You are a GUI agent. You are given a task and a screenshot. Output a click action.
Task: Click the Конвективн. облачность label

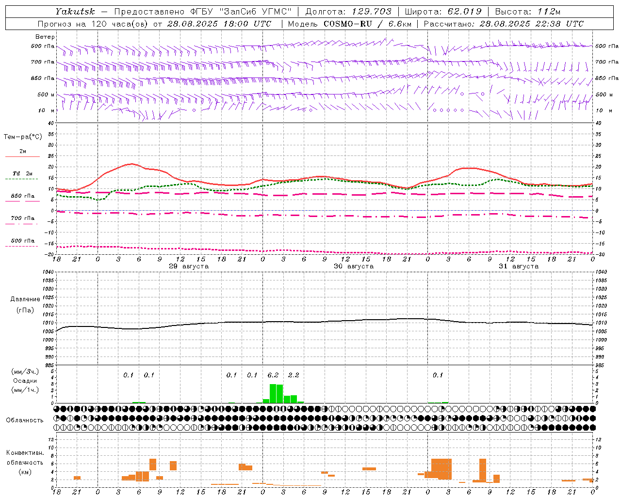(x=25, y=458)
